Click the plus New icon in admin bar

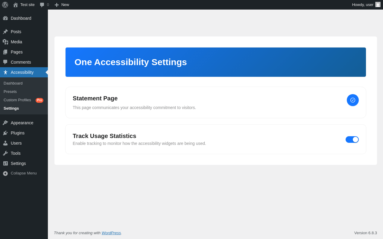point(57,5)
